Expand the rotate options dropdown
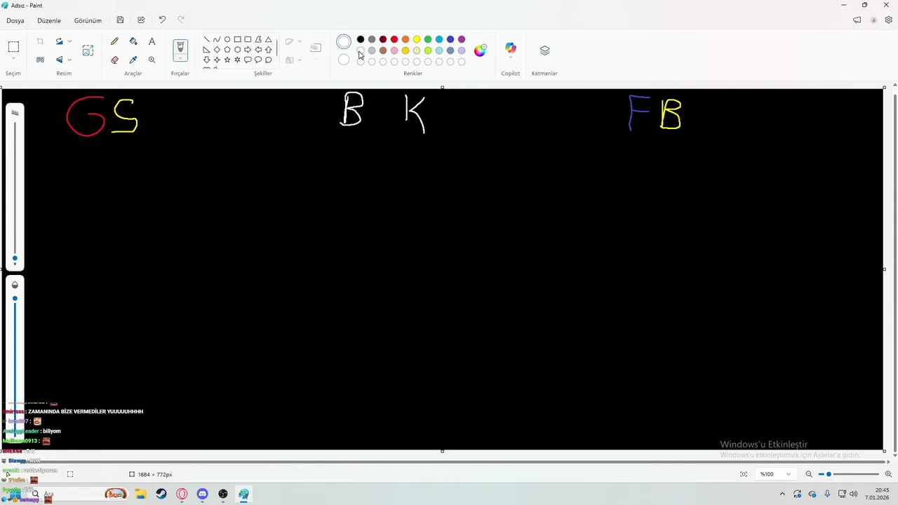 point(69,42)
